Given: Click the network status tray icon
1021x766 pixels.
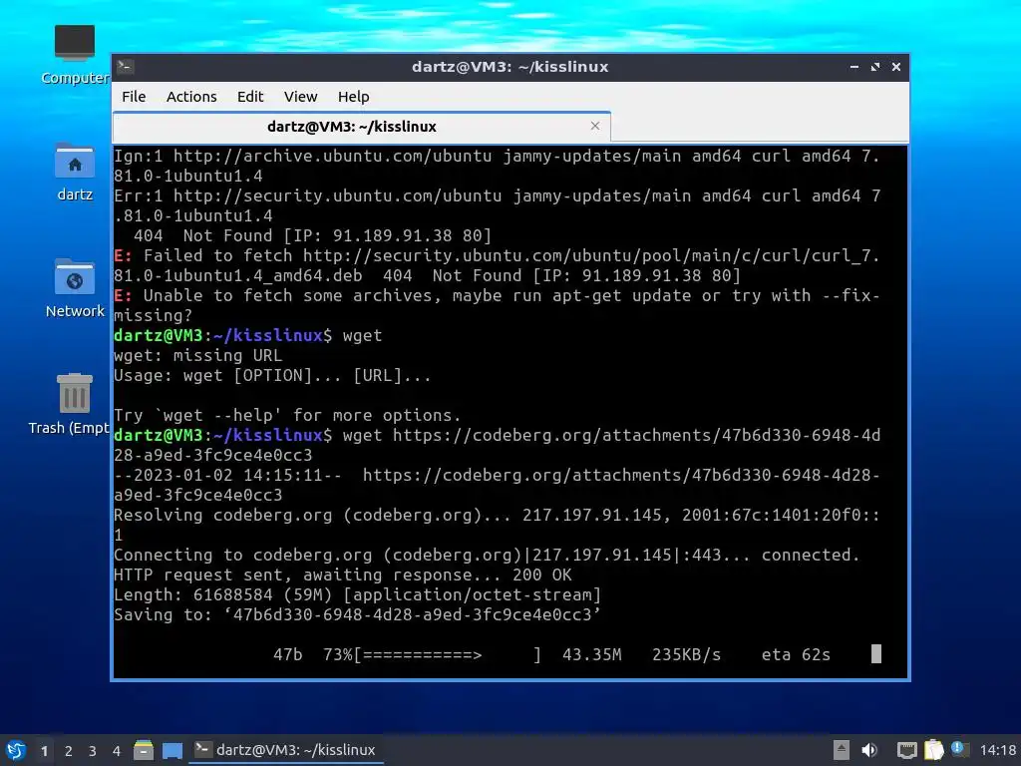Looking at the screenshot, I should [906, 750].
